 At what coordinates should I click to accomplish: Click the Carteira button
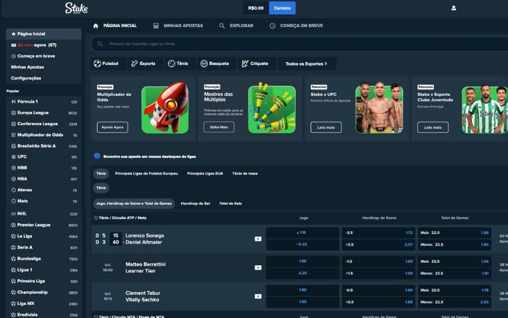(282, 8)
